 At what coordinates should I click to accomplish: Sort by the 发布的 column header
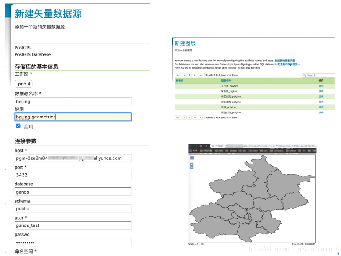coord(179,80)
